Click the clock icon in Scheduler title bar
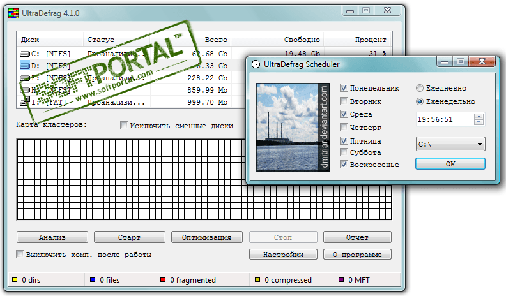506x296 pixels. coord(256,64)
